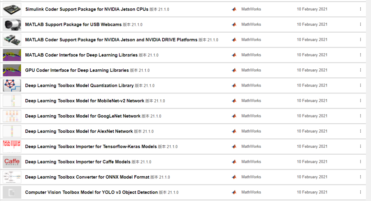Open options menu for GoogLeNet Network row
The width and height of the screenshot is (371, 201).
360,116
